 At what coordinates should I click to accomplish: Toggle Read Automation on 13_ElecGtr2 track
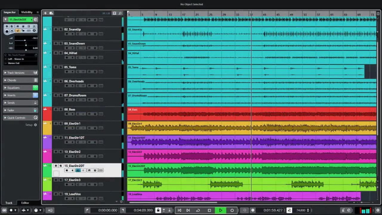point(89,156)
